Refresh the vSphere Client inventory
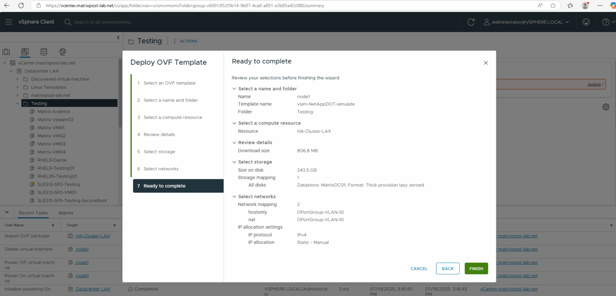 [x=471, y=22]
